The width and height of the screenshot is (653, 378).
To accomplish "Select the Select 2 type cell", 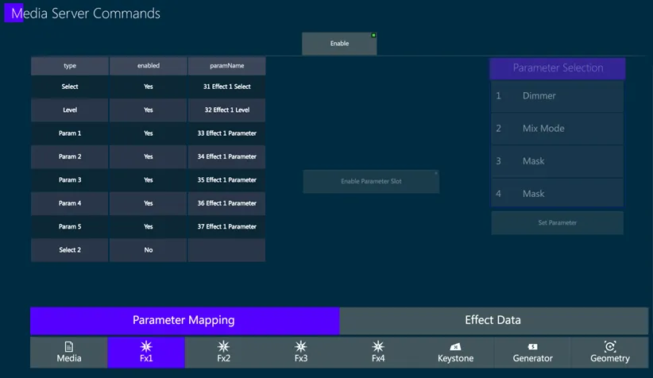I will point(70,250).
